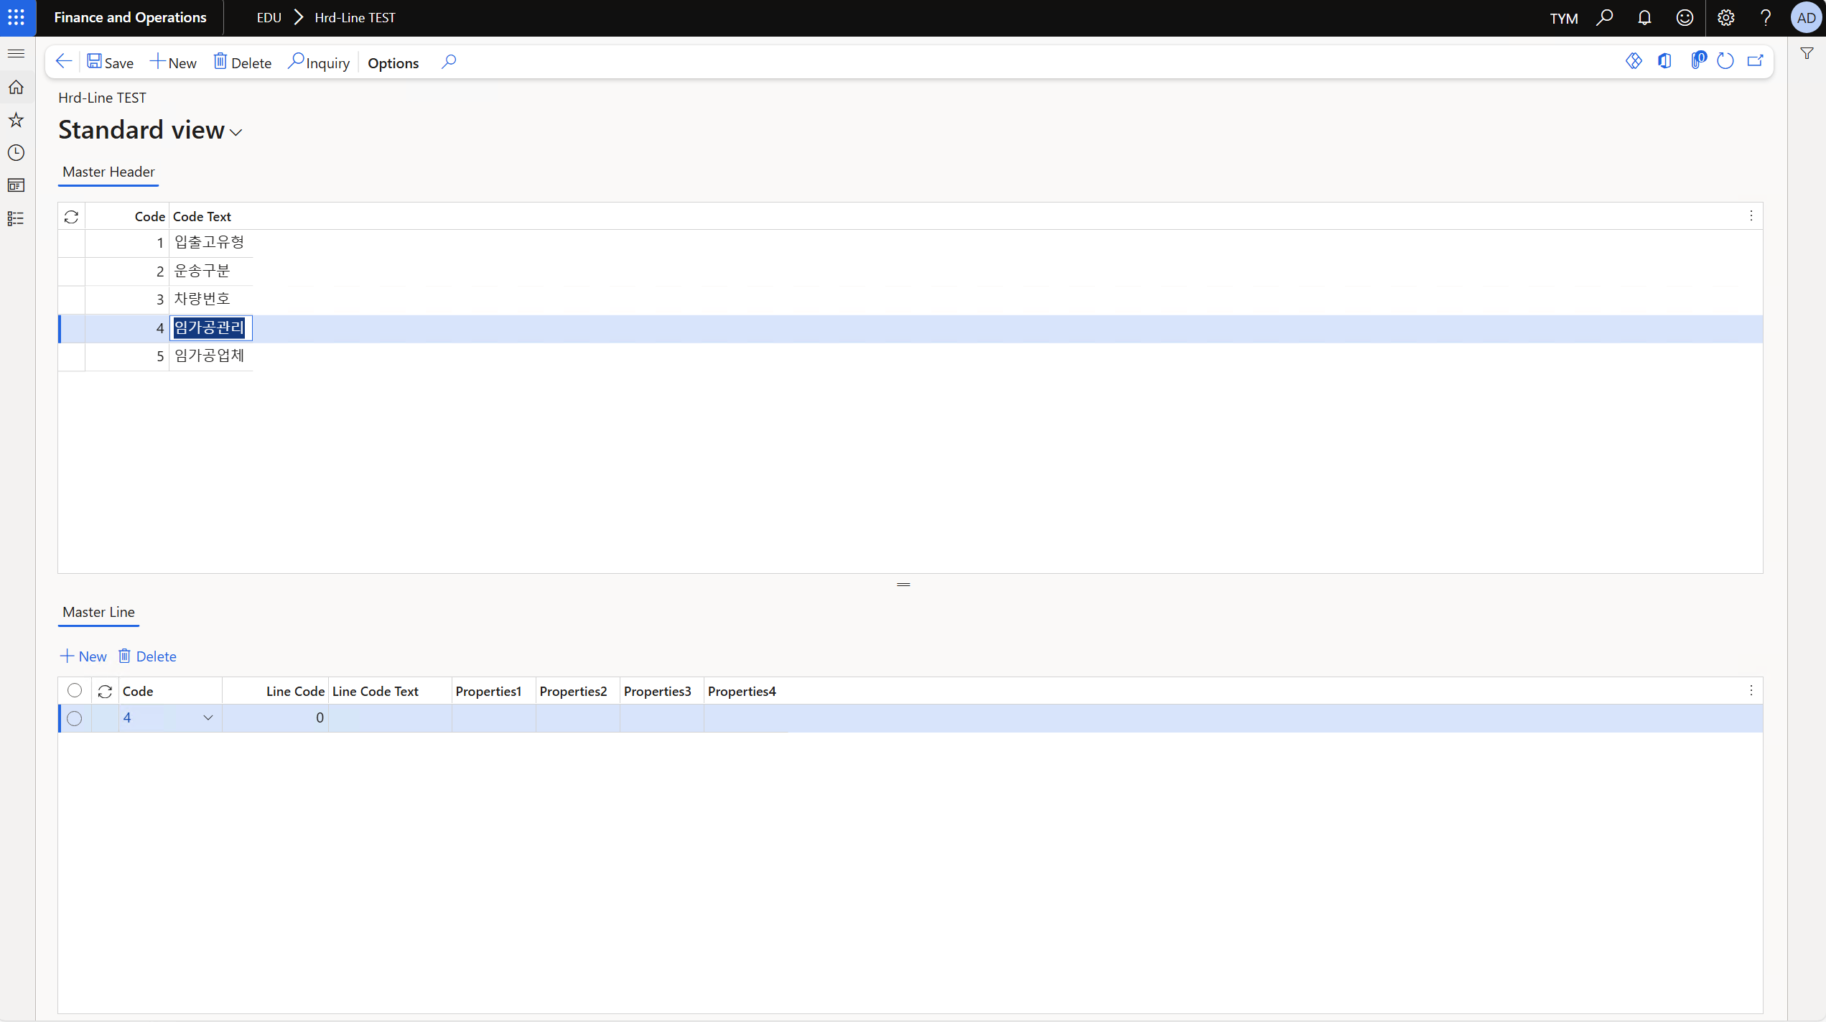Click Save in the action bar

tap(111, 62)
